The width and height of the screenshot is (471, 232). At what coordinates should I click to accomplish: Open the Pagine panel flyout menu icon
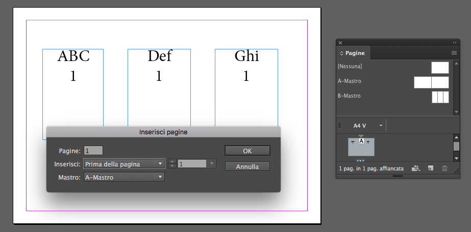tap(454, 53)
